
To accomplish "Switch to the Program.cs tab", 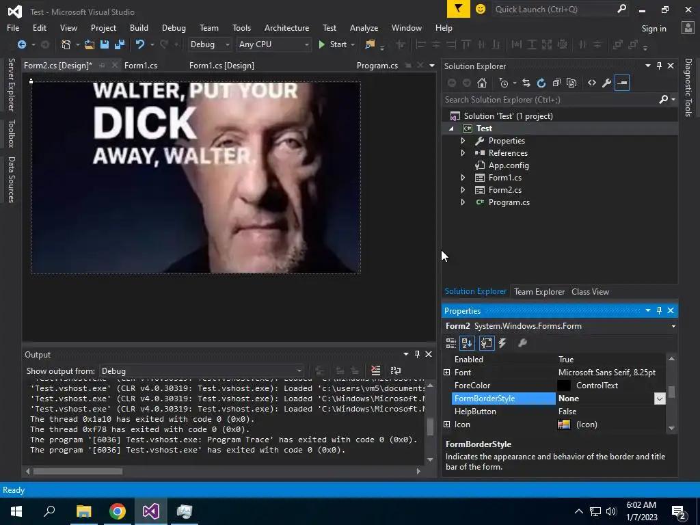I will (377, 66).
